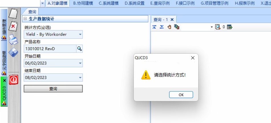This screenshot has width=271, height=123.
Task: Click the blue down-arrow icon in the query toolbar
Action: 162,27
